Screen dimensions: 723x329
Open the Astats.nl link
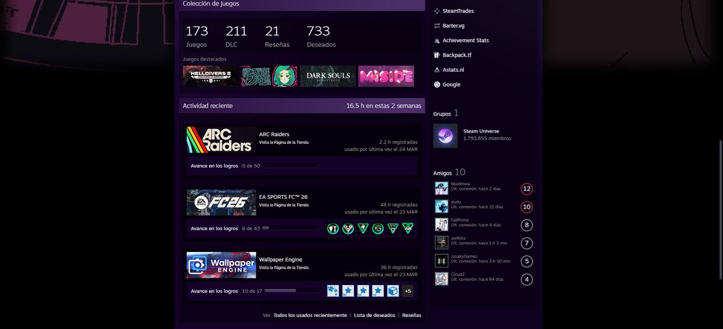[x=453, y=70]
